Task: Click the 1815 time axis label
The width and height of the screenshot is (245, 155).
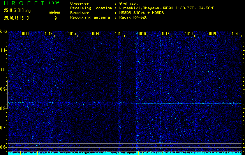Action: [x=118, y=33]
